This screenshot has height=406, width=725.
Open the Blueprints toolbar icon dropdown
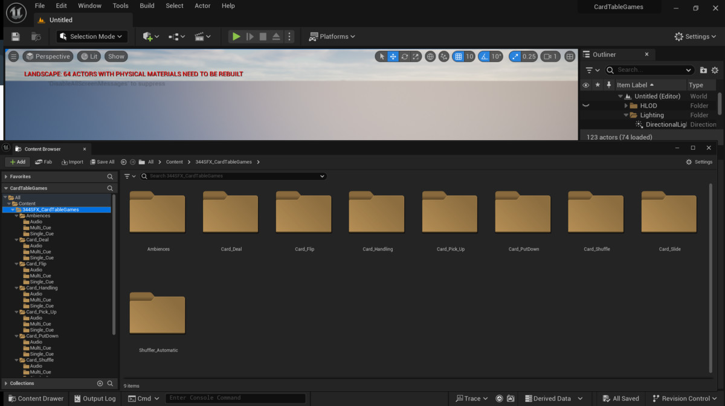[176, 37]
